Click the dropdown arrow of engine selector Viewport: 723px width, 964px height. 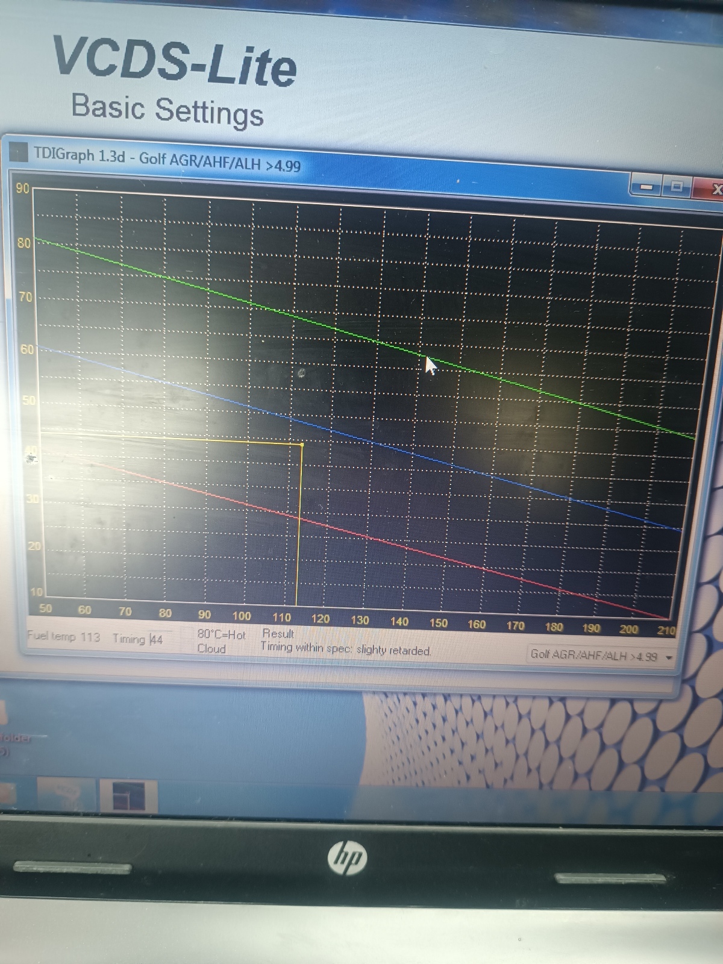(x=669, y=657)
